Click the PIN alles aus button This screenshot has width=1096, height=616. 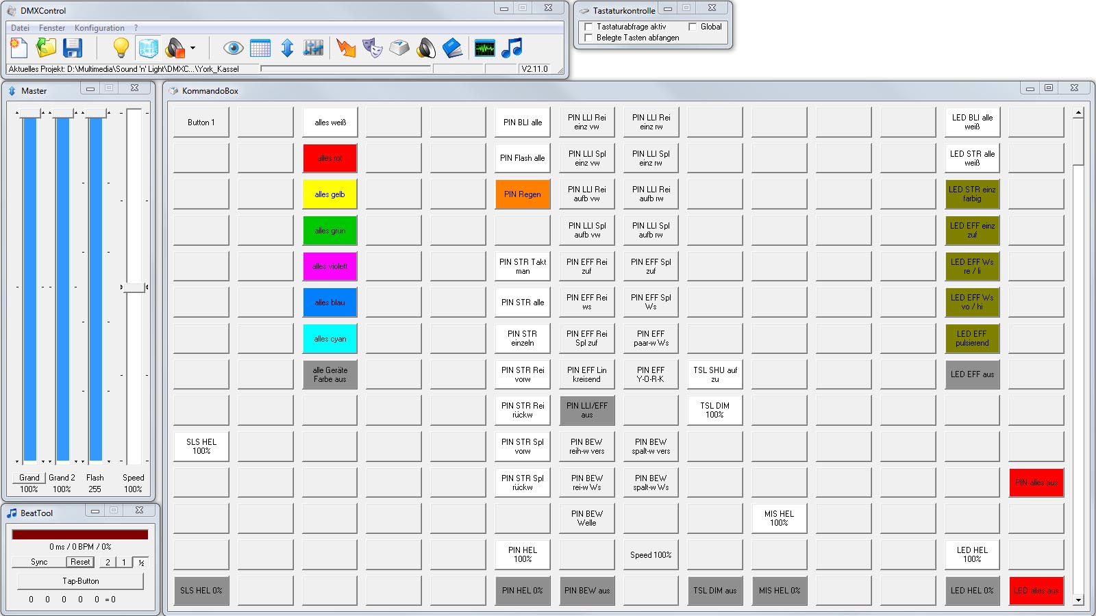click(1036, 483)
